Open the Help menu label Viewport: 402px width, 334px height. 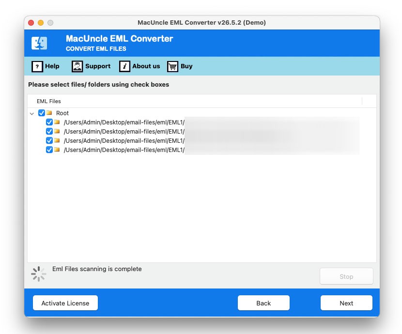pyautogui.click(x=52, y=66)
